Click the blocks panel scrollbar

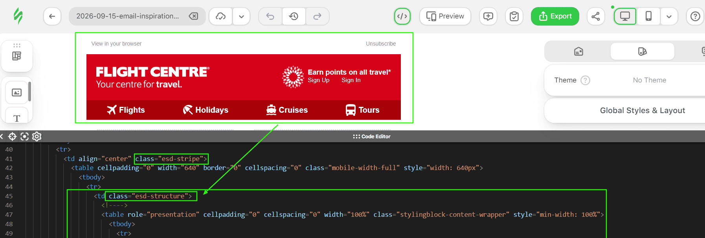(x=29, y=91)
